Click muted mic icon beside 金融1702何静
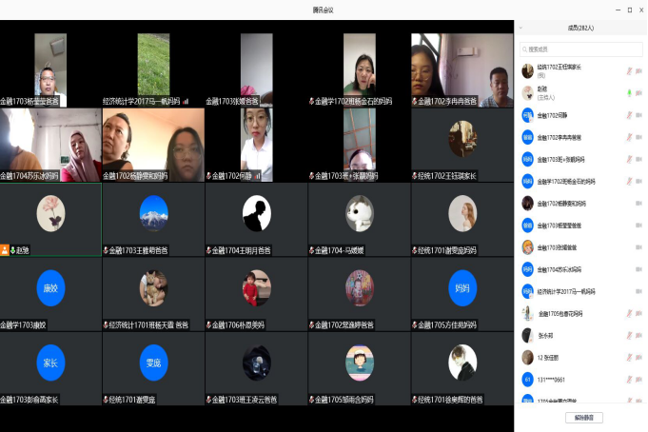The image size is (648, 432). [x=628, y=115]
